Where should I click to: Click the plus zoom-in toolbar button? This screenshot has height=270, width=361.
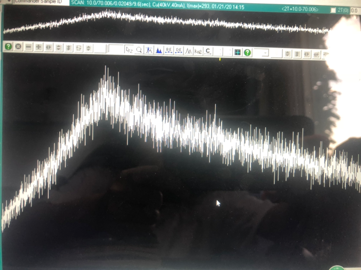point(38,47)
